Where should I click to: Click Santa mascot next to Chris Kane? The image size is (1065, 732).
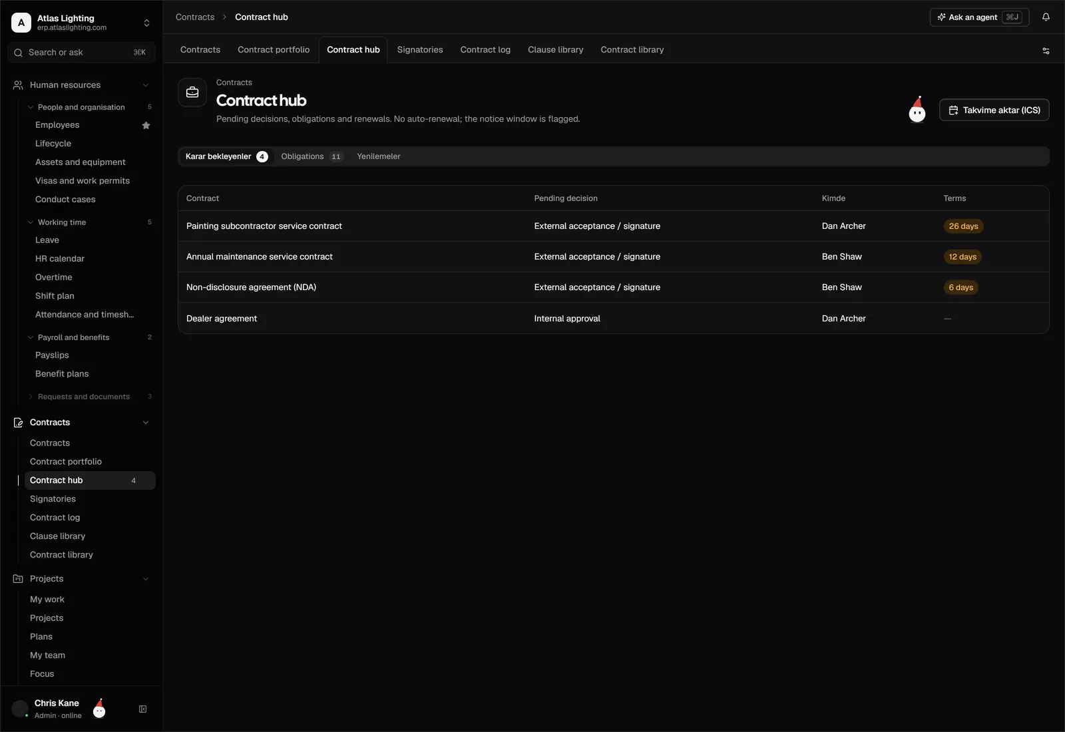click(99, 709)
